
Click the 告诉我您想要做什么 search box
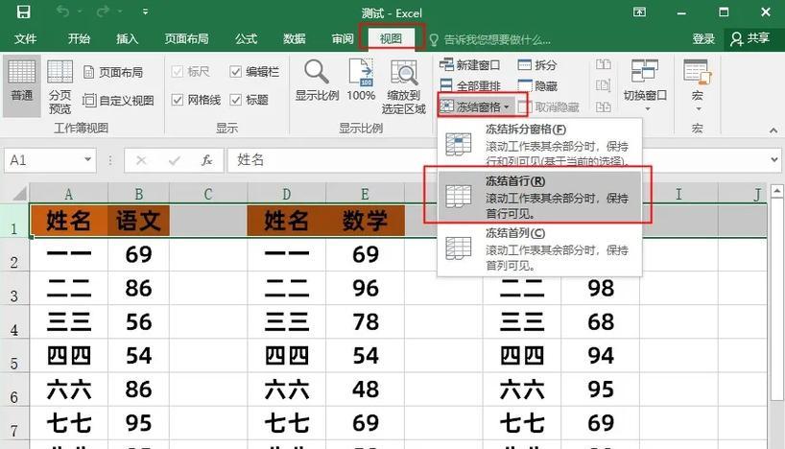pyautogui.click(x=490, y=39)
